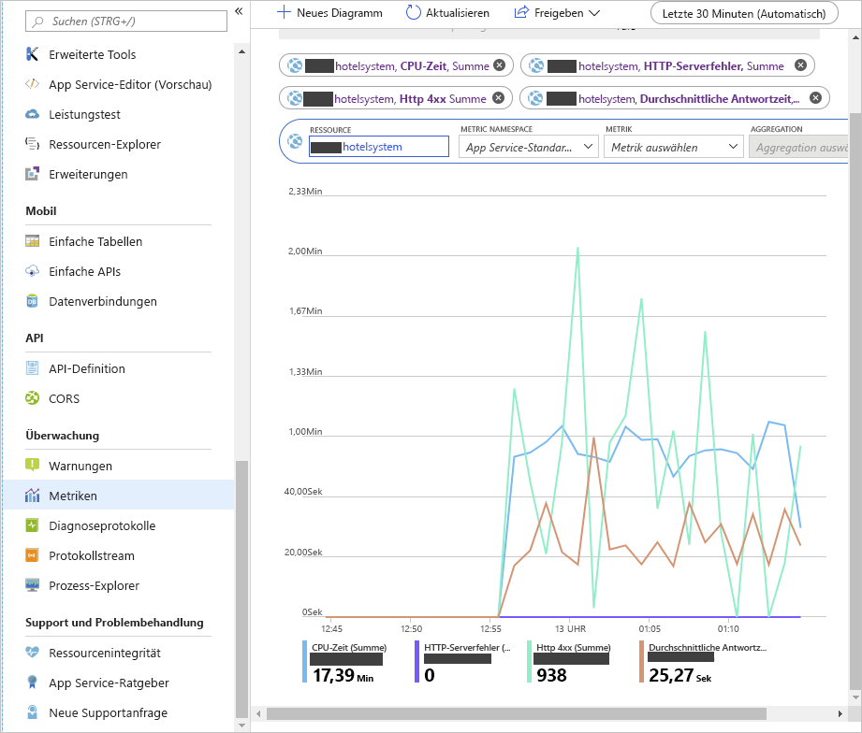Remove Durchschnittliche Antwortzeit metric chip
862x733 pixels.
click(816, 98)
